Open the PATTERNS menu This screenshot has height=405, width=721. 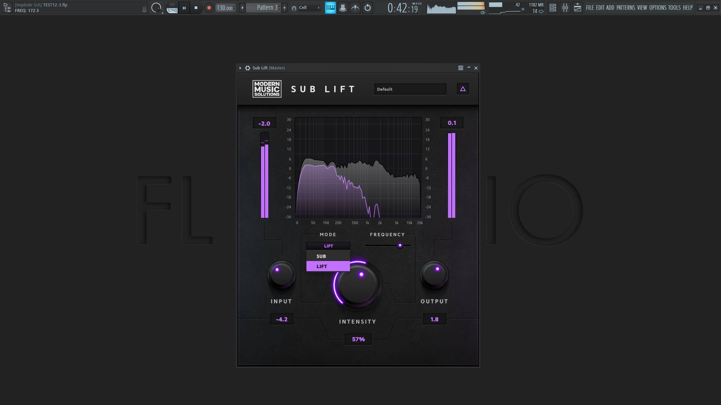point(626,7)
